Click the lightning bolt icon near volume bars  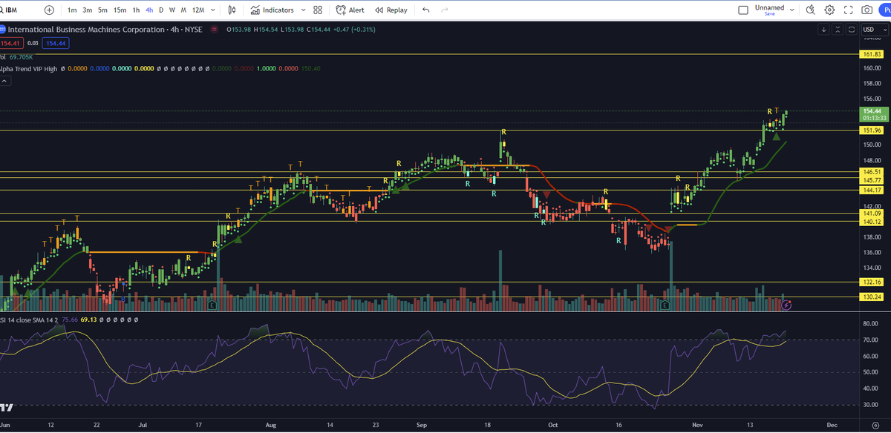pyautogui.click(x=786, y=304)
